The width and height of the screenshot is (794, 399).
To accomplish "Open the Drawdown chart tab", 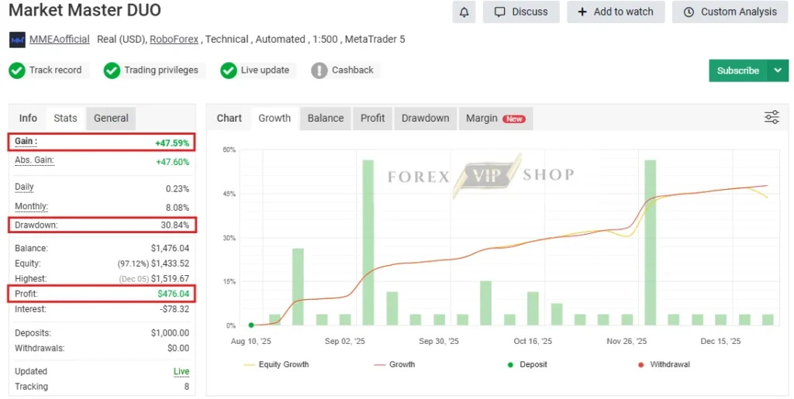I will coord(426,119).
